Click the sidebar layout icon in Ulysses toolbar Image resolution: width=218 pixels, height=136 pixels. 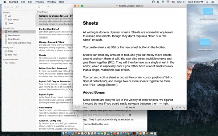17,7
